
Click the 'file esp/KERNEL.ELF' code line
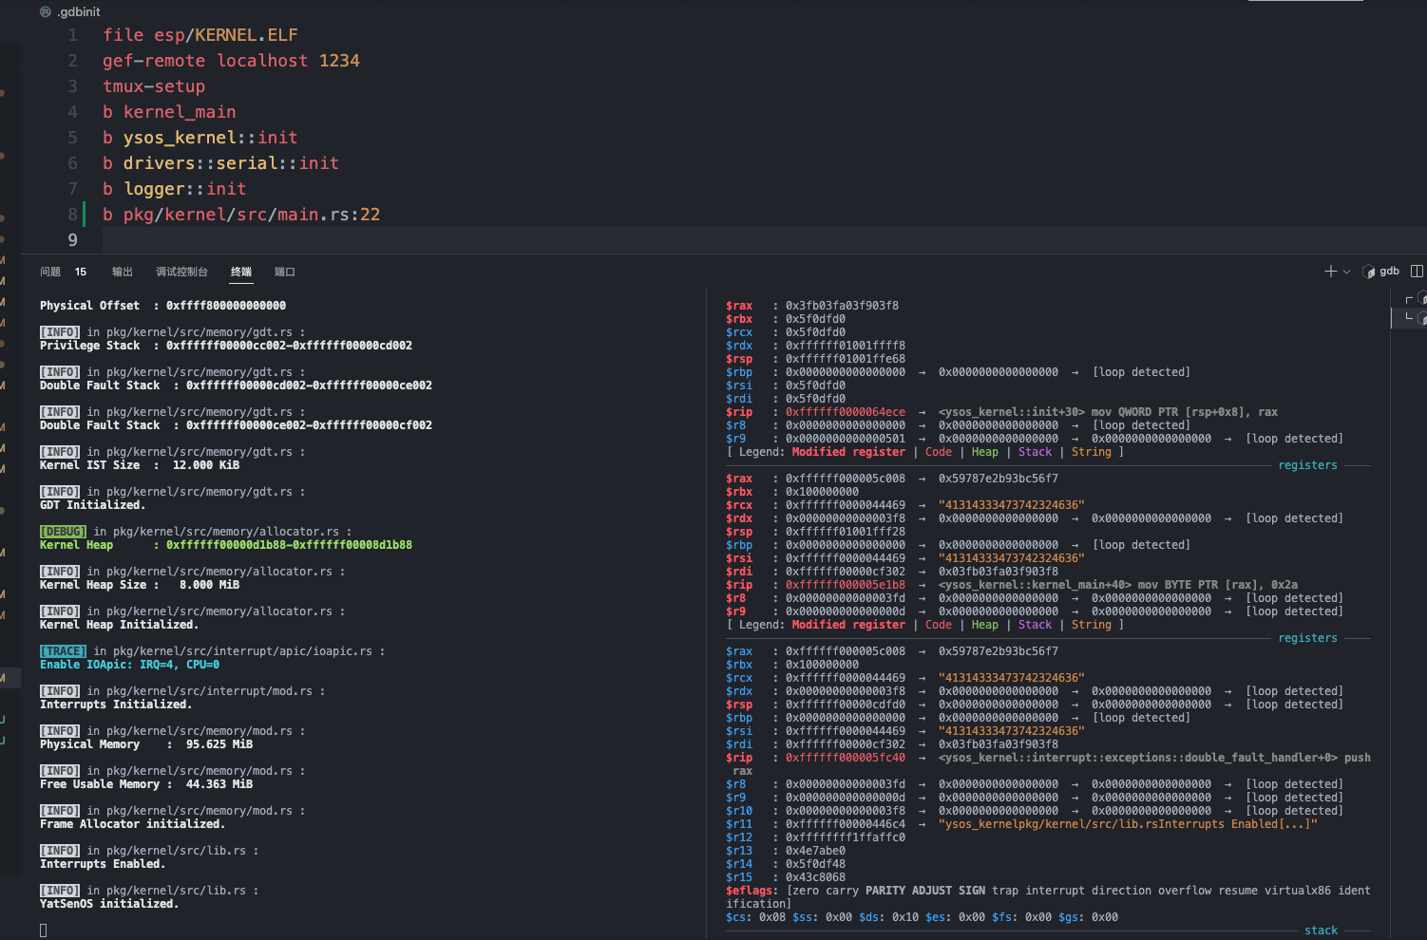(x=200, y=35)
